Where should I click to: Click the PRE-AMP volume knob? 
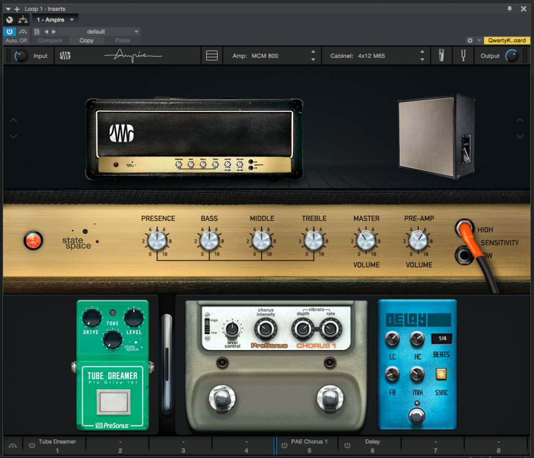coord(418,241)
